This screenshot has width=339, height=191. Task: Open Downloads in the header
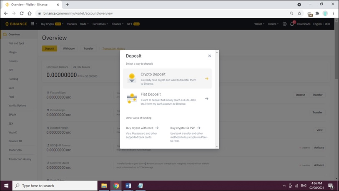(304, 24)
